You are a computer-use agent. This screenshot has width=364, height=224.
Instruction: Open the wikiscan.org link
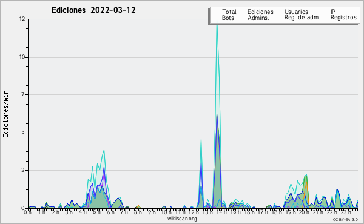[182, 219]
